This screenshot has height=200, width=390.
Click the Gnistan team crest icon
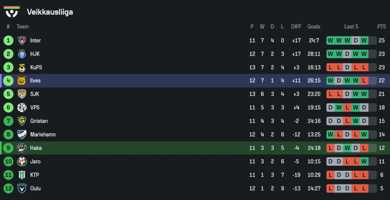(21, 121)
